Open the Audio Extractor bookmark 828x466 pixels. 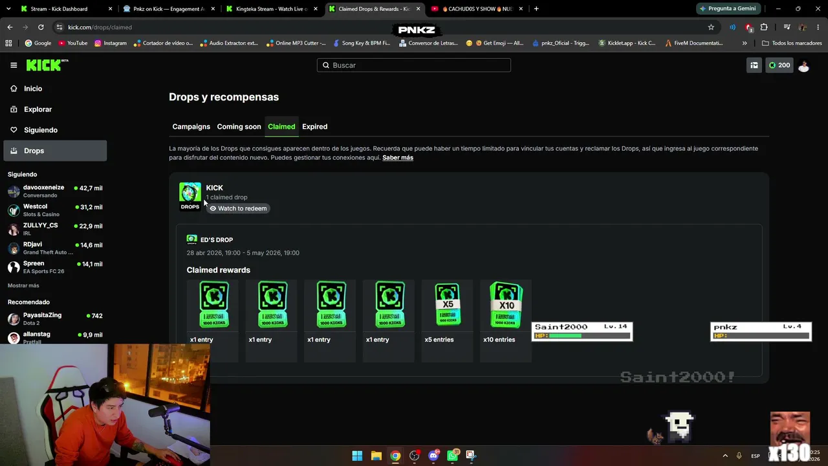point(229,43)
